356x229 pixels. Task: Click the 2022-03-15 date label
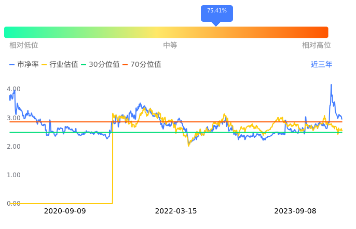[176, 211]
